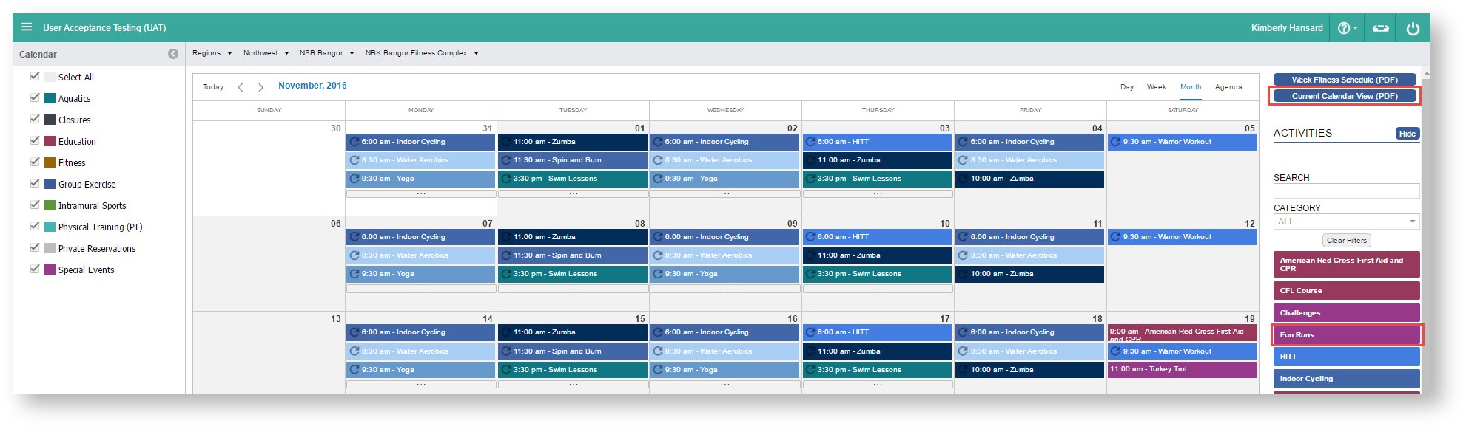The image size is (1466, 429).
Task: Click the Clear Filters button
Action: (x=1346, y=241)
